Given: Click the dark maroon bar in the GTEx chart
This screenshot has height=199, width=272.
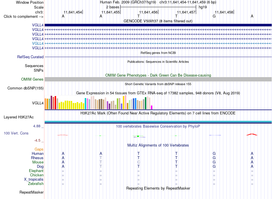Looking at the screenshot, I should pos(51,103).
